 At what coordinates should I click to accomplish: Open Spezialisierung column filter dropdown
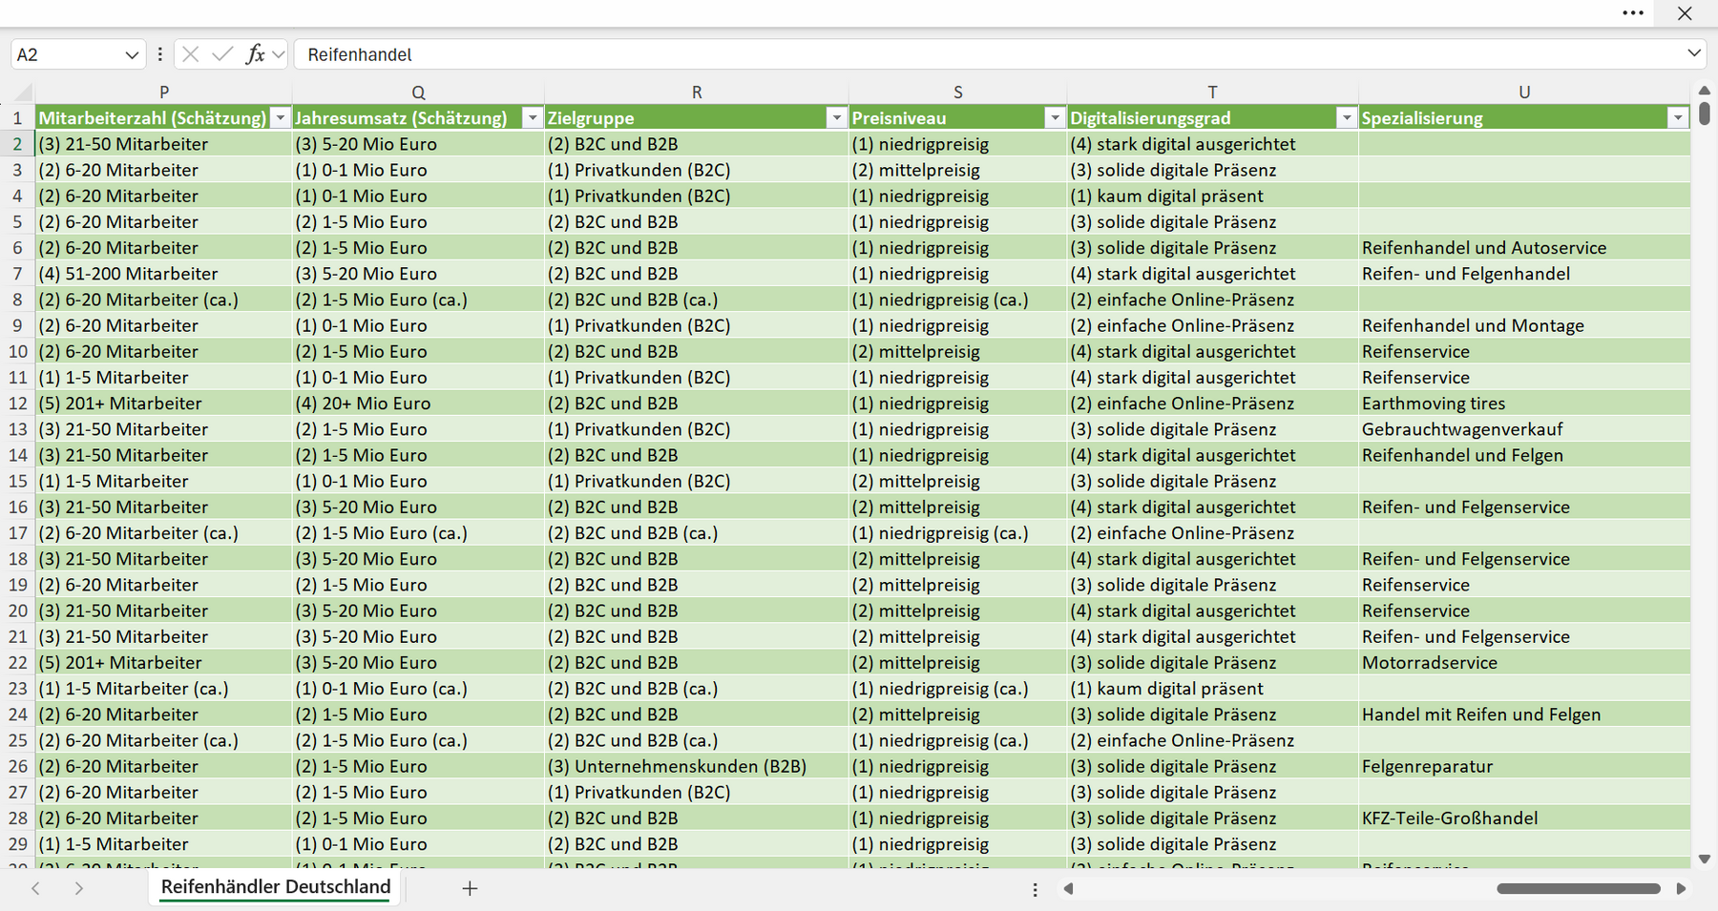click(x=1678, y=118)
